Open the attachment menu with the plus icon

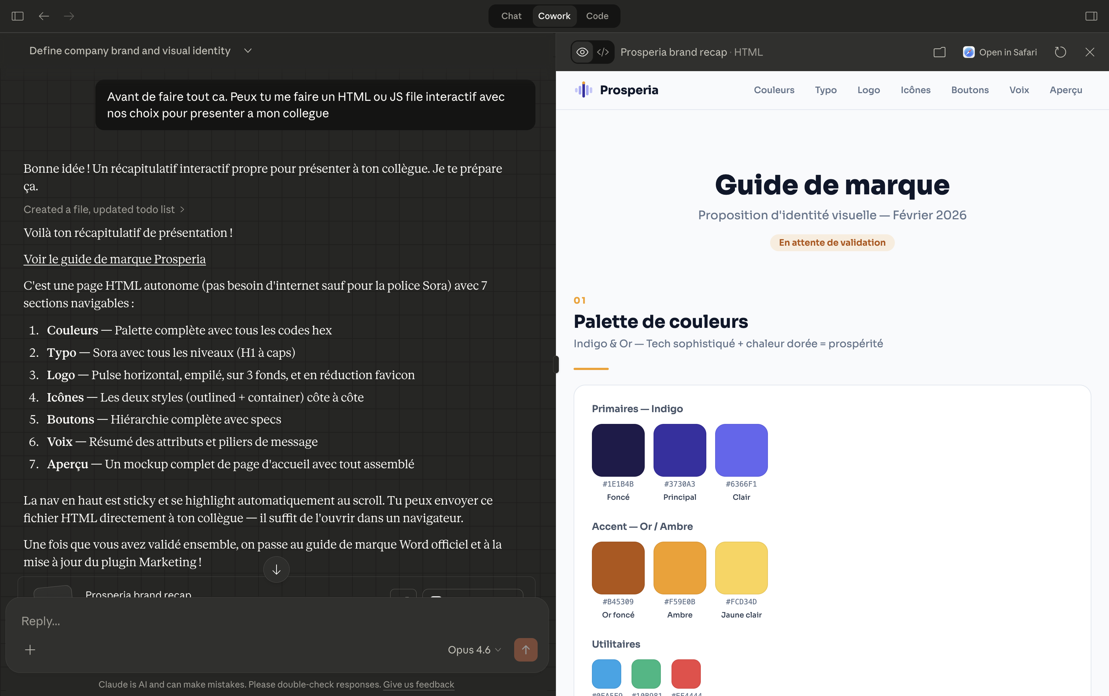click(x=29, y=649)
